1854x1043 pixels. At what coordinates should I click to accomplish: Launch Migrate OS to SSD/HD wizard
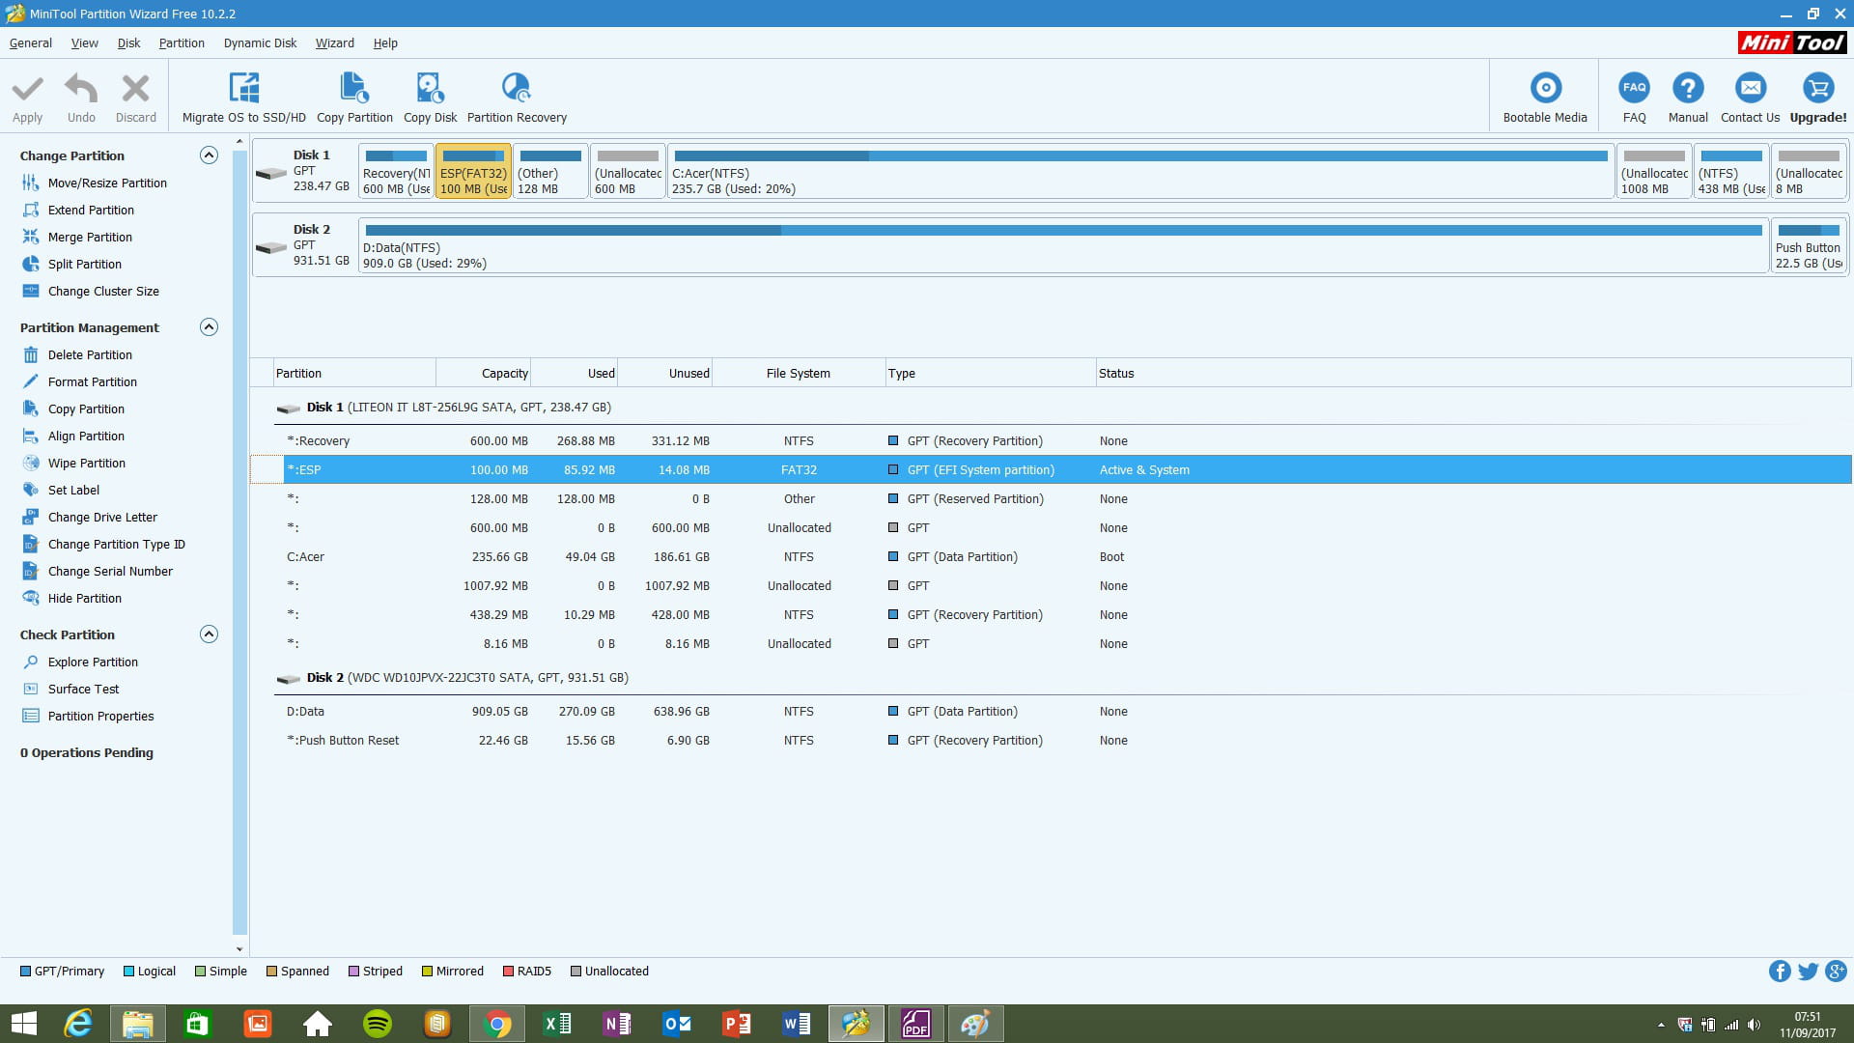pyautogui.click(x=243, y=98)
